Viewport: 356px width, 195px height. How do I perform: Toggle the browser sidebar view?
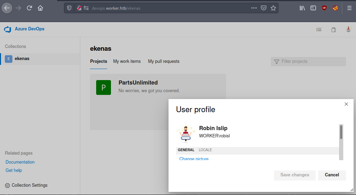313,8
